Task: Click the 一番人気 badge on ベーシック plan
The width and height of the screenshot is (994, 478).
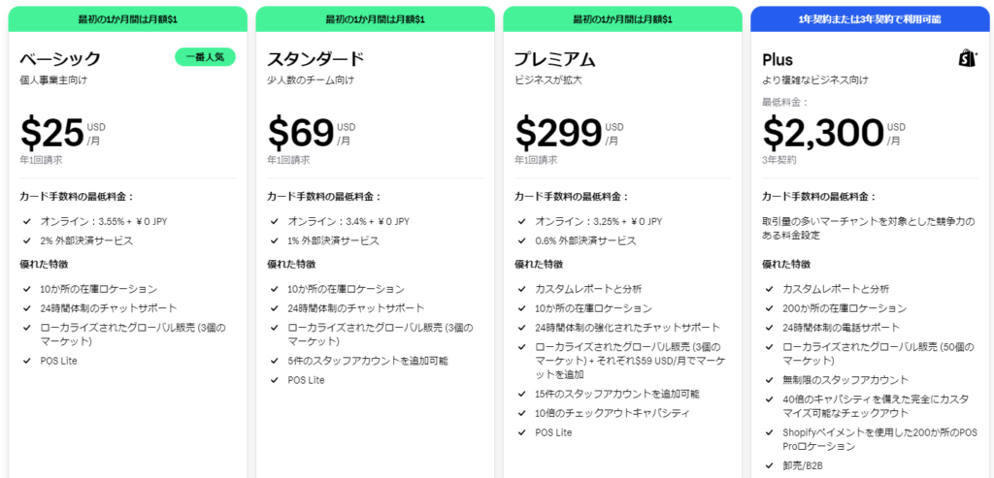Action: pyautogui.click(x=206, y=57)
